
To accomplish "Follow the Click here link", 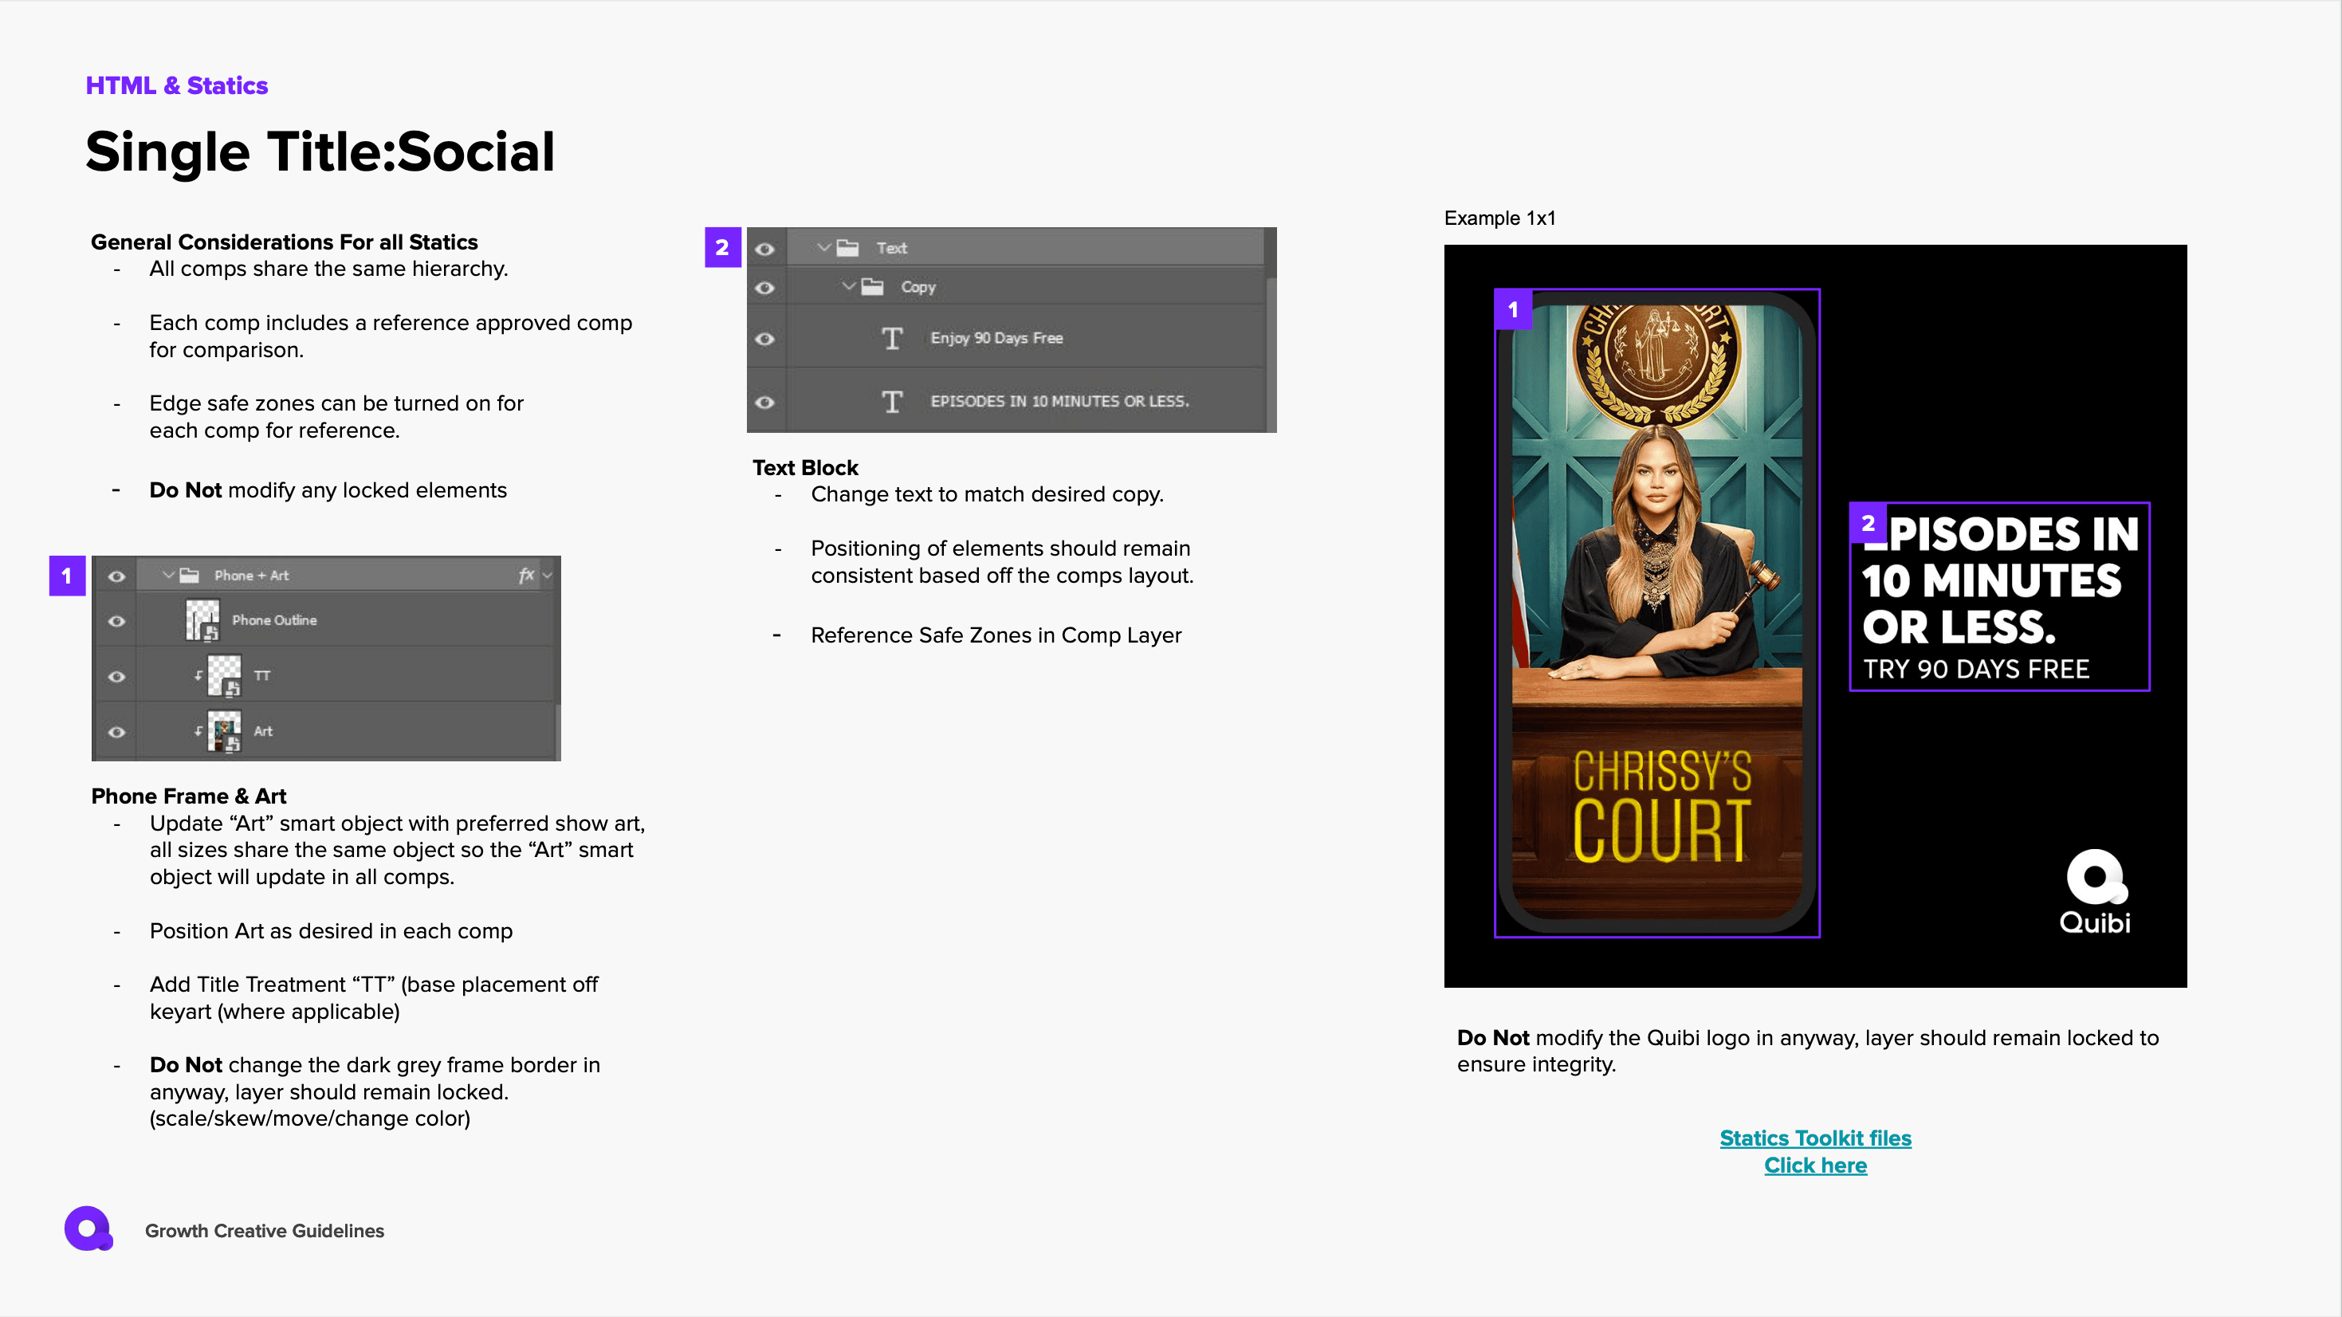I will click(x=1816, y=1165).
